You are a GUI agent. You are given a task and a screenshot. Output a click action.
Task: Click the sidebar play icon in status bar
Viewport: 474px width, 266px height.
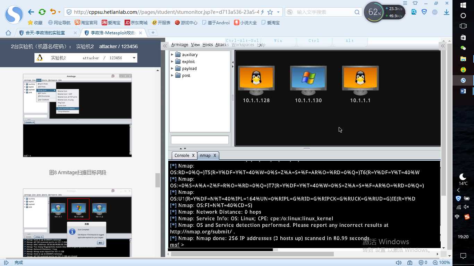(6, 263)
